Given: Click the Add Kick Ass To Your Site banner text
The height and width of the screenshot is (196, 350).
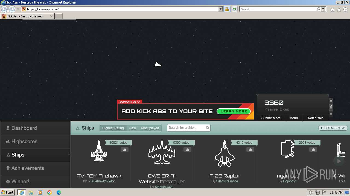Looking at the screenshot, I should [167, 111].
